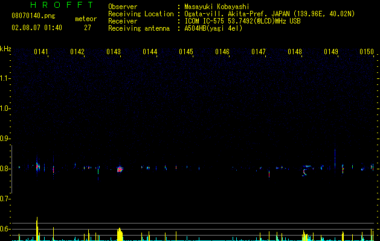The height and width of the screenshot is (241, 380).
Task: Click the kHz axis unit label
Action: pyautogui.click(x=5, y=49)
